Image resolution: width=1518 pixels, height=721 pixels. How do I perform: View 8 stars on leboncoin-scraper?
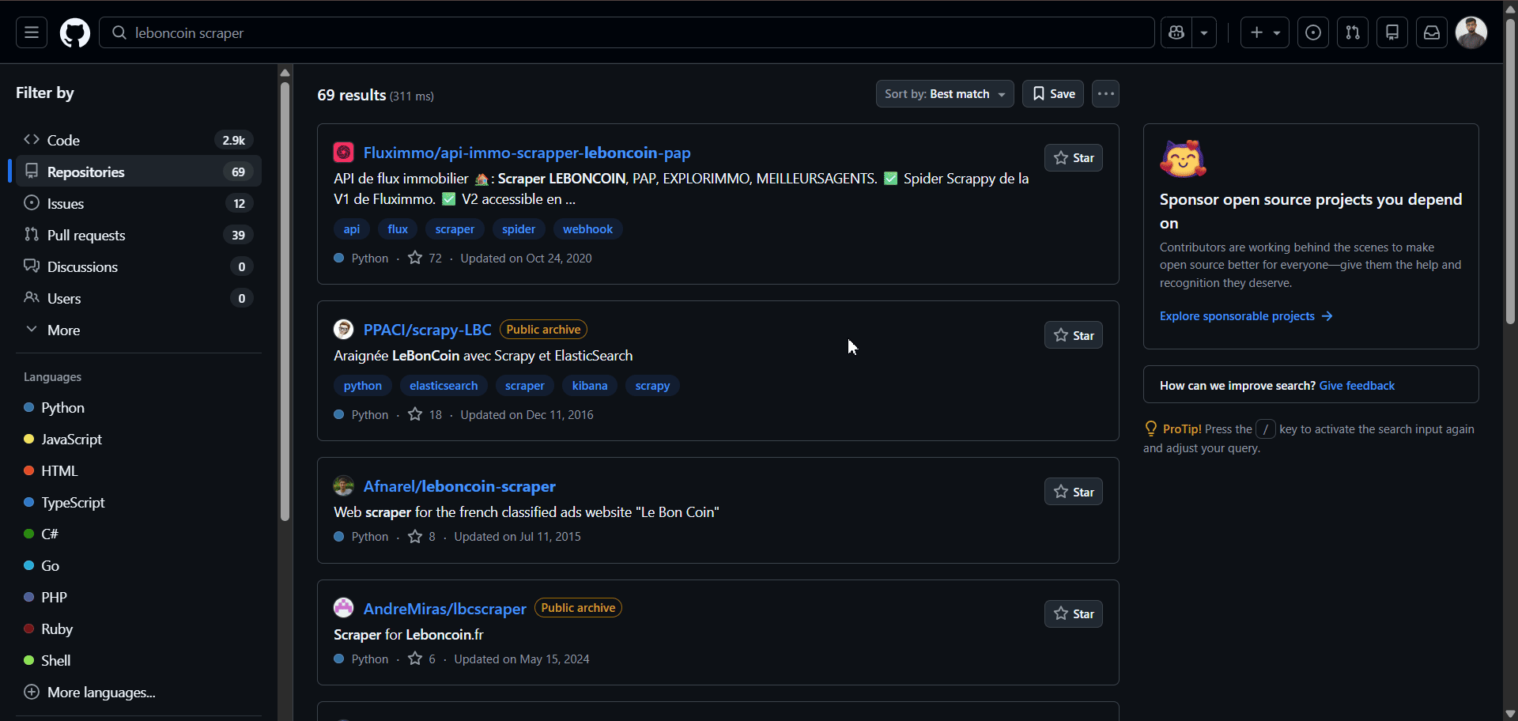tap(422, 536)
